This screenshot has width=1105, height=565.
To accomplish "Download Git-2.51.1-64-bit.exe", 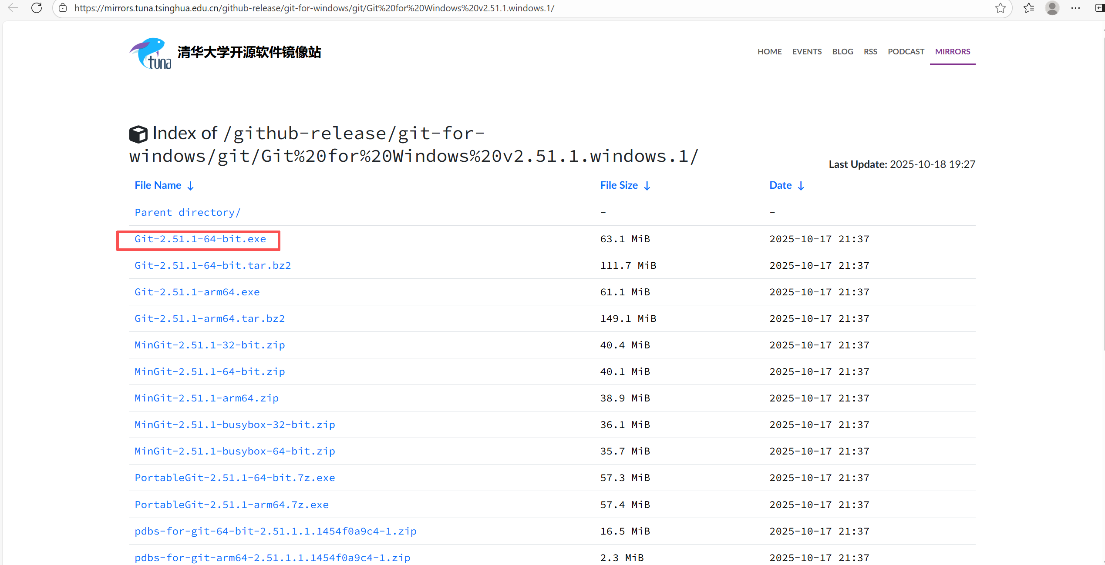I will (200, 239).
